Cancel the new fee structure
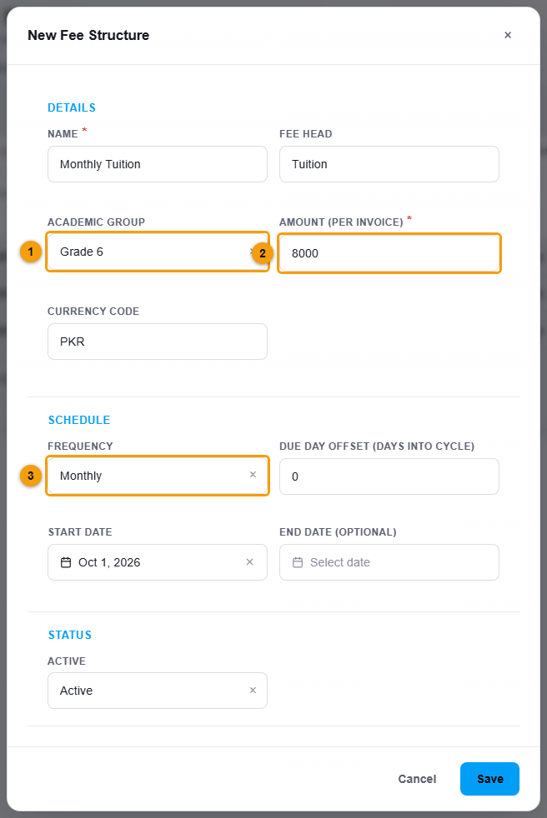This screenshot has height=818, width=547. point(417,779)
